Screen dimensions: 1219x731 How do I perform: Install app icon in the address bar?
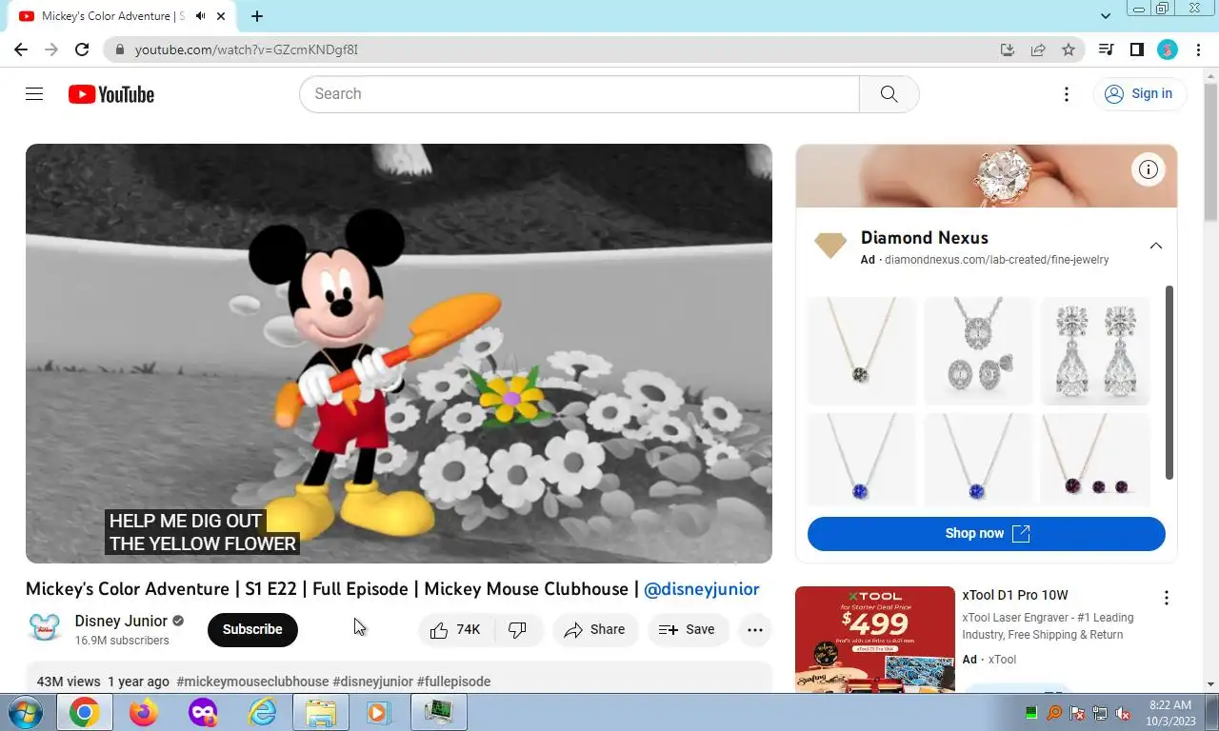tap(1008, 49)
